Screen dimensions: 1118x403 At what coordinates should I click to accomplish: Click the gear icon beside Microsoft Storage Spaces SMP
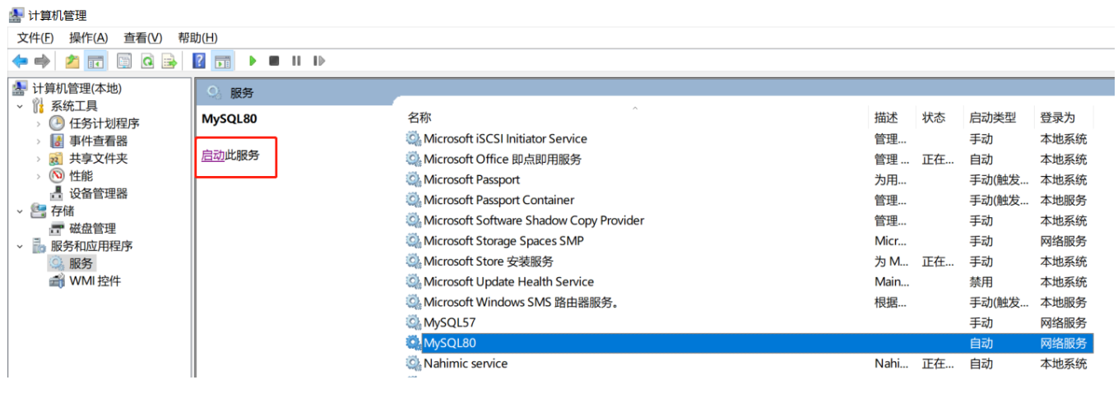click(413, 241)
